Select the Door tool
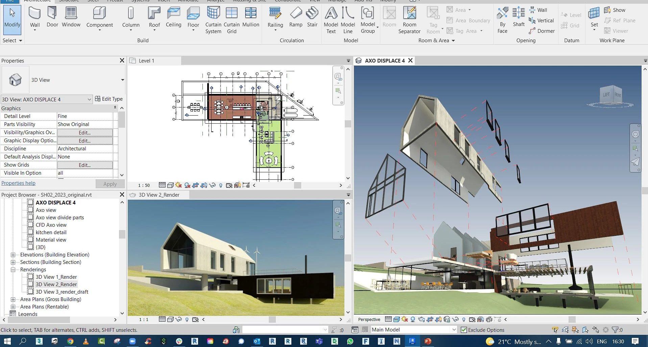Viewport: 648px width, 347px height. [52, 17]
